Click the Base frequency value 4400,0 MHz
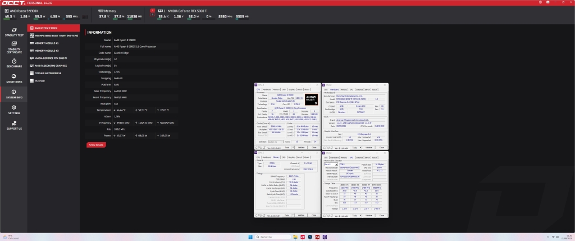The height and width of the screenshot is (241, 575). coord(120,91)
